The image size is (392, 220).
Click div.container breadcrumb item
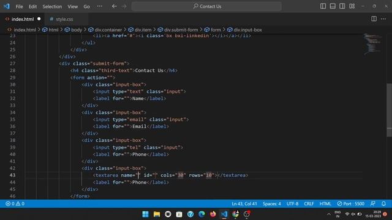(x=108, y=30)
